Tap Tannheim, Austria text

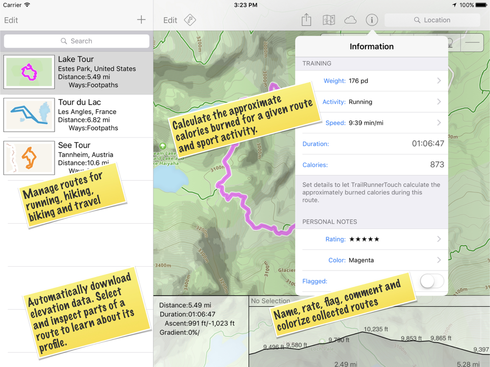pyautogui.click(x=86, y=155)
